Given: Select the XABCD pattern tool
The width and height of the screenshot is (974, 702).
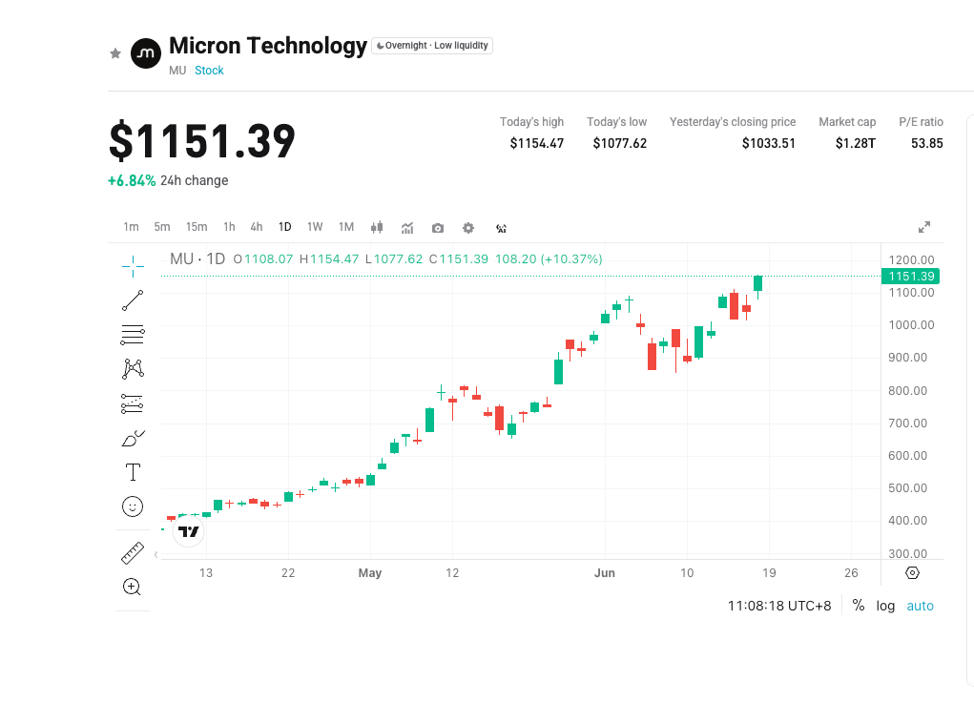Looking at the screenshot, I should coord(133,369).
